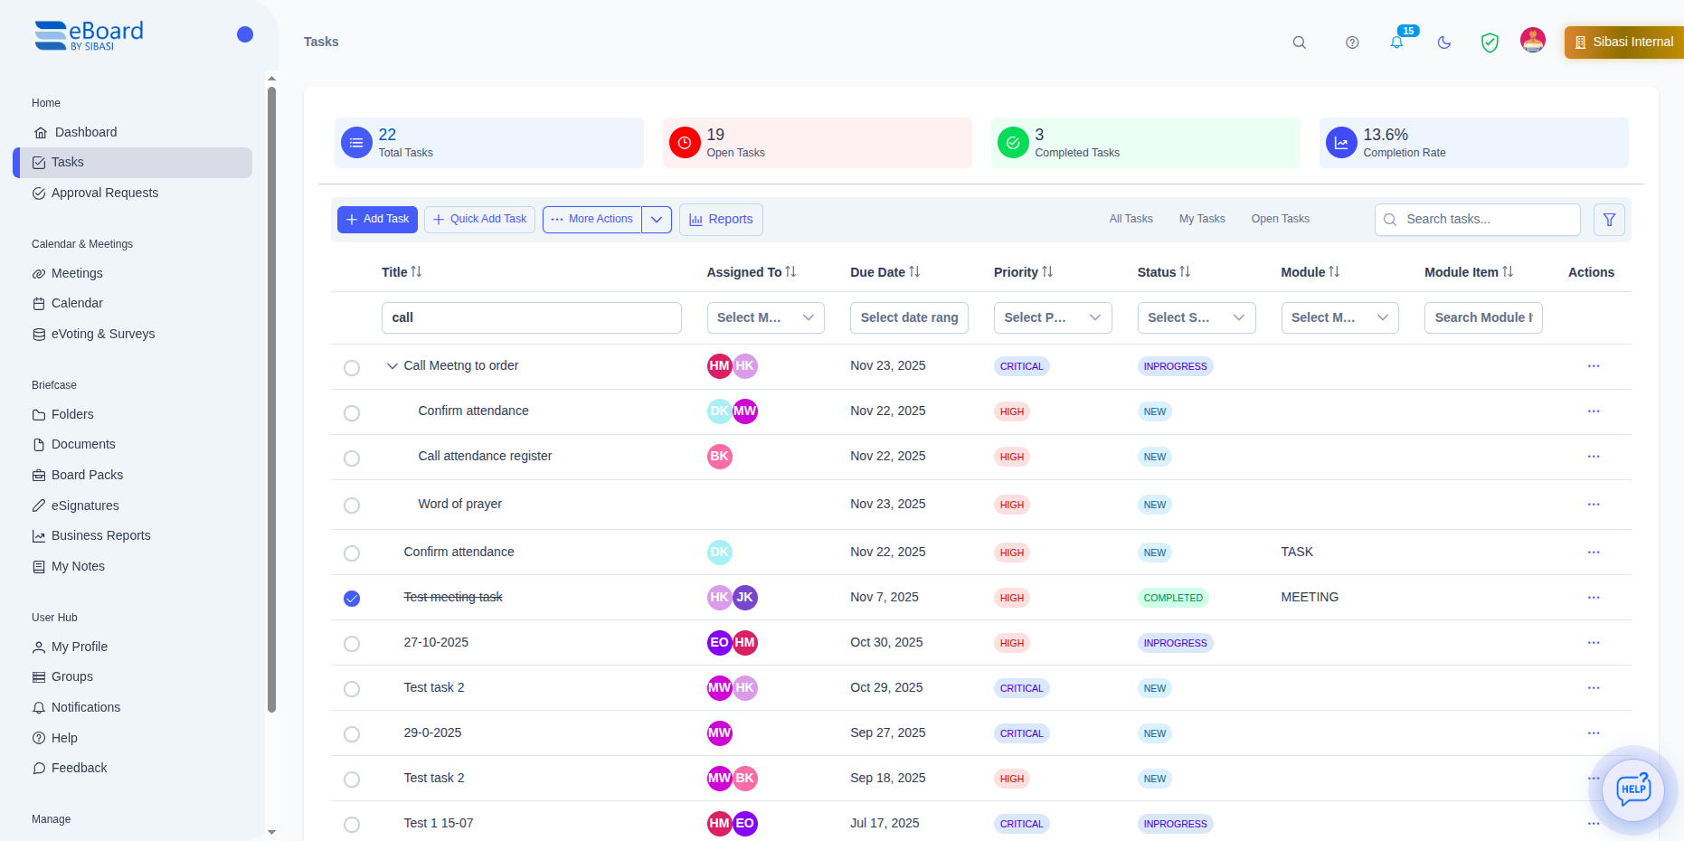Switch to the My Tasks tab
1684x841 pixels.
click(1201, 219)
